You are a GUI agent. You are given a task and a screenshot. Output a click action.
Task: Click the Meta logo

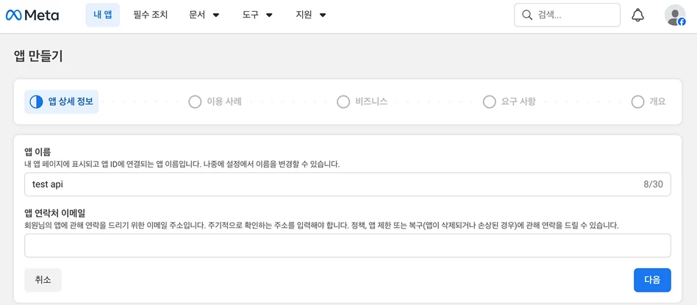[32, 15]
